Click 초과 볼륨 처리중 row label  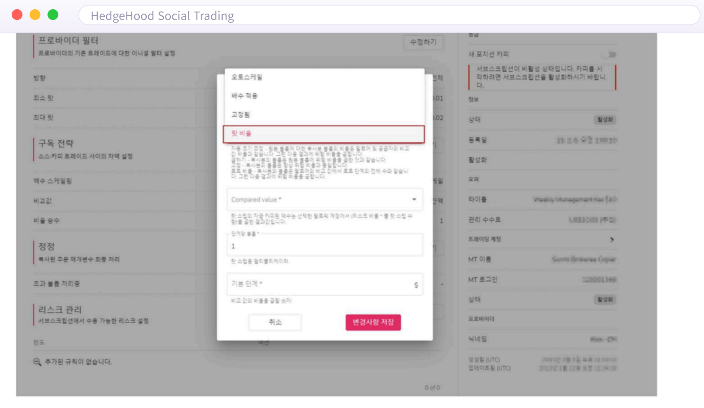coord(56,284)
